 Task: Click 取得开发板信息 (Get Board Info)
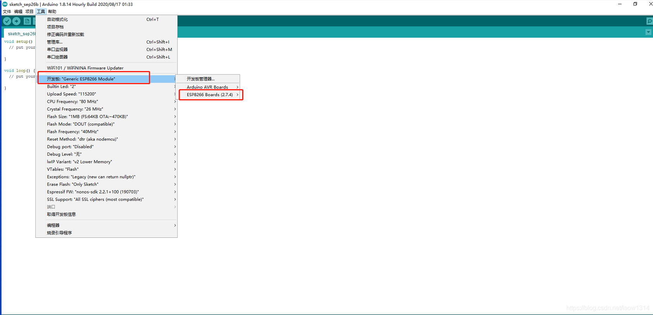[62, 215]
